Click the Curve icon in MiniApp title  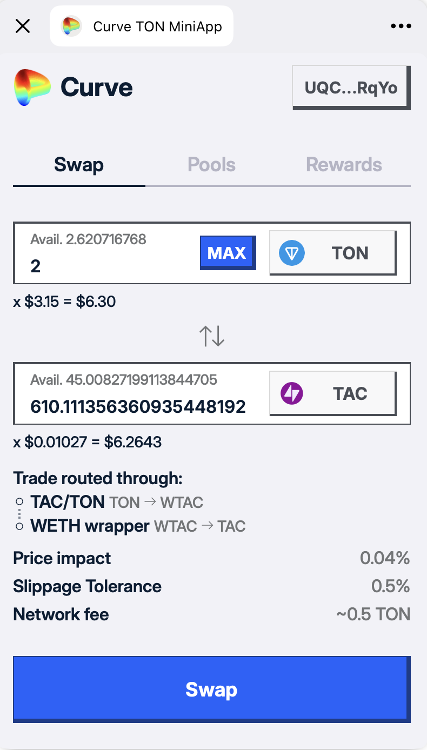[71, 26]
